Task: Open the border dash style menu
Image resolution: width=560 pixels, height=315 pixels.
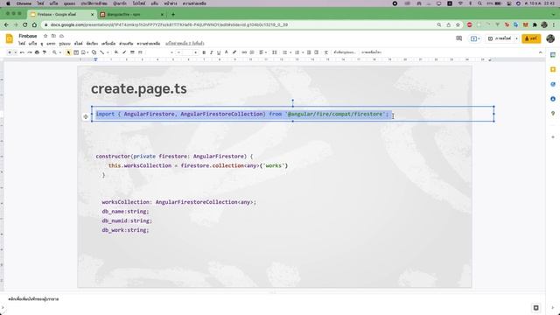Action: 140,52
